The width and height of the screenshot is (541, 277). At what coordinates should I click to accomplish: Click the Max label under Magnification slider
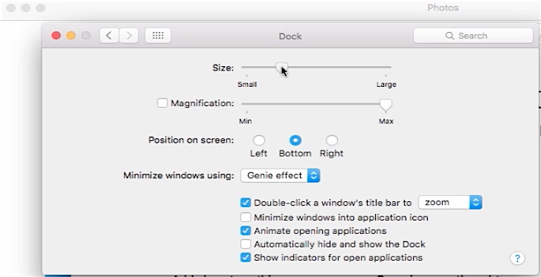[x=386, y=121]
